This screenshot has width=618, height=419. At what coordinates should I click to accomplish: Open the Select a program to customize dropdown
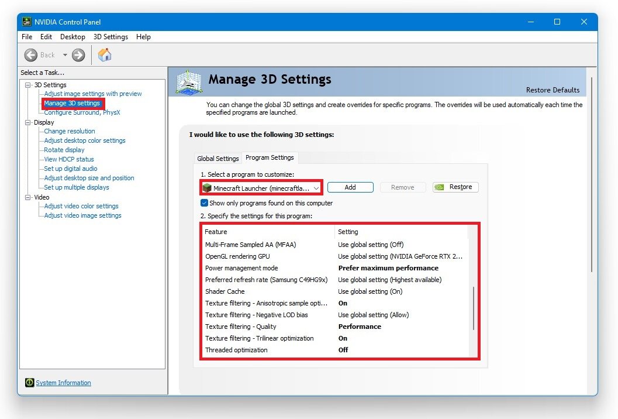point(316,187)
